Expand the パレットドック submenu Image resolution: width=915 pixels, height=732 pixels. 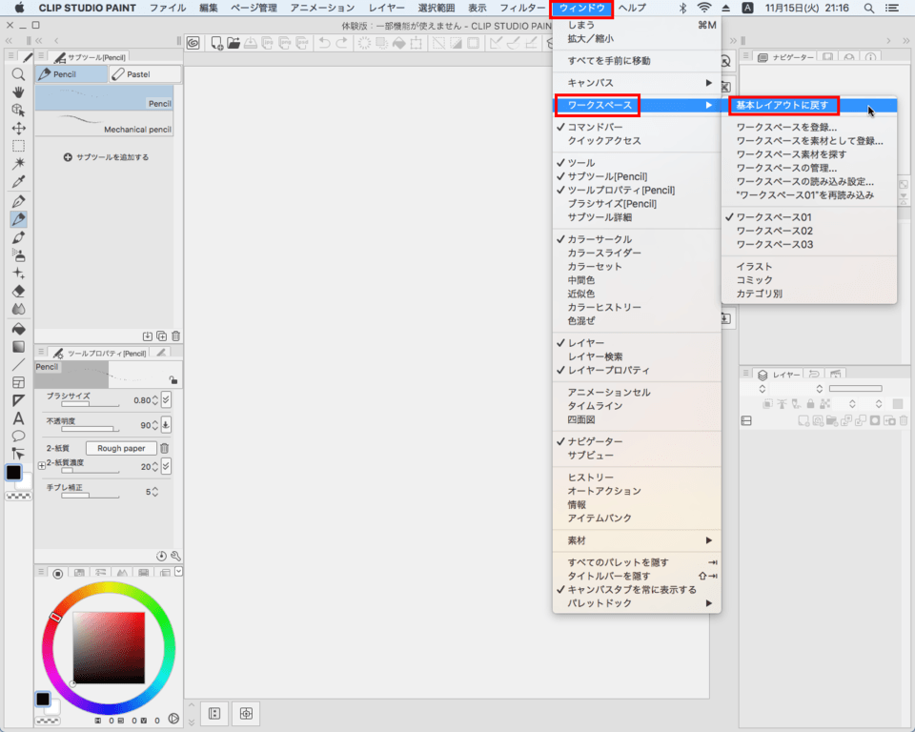637,603
